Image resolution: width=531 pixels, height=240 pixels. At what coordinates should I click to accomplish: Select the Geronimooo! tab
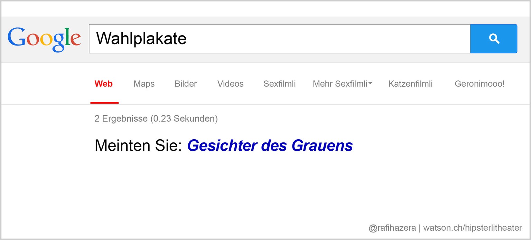coord(479,84)
